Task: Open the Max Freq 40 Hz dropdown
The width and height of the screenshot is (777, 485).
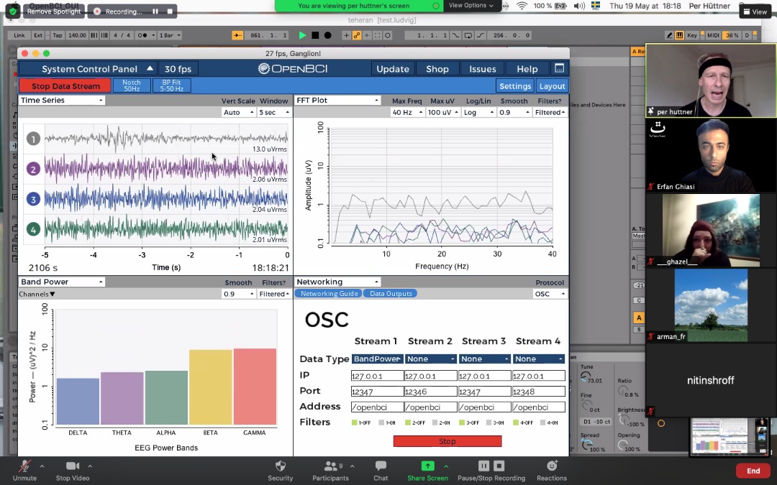Action: click(x=406, y=112)
